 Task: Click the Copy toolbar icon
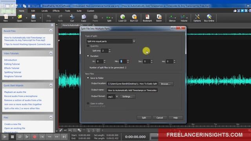[x=84, y=18]
